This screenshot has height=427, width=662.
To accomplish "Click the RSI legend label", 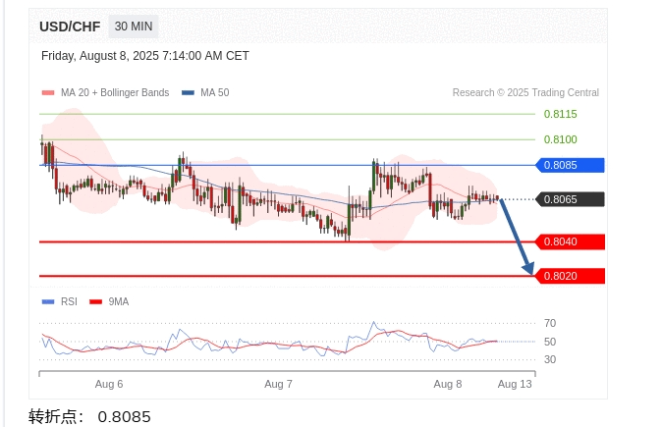I will (x=69, y=301).
